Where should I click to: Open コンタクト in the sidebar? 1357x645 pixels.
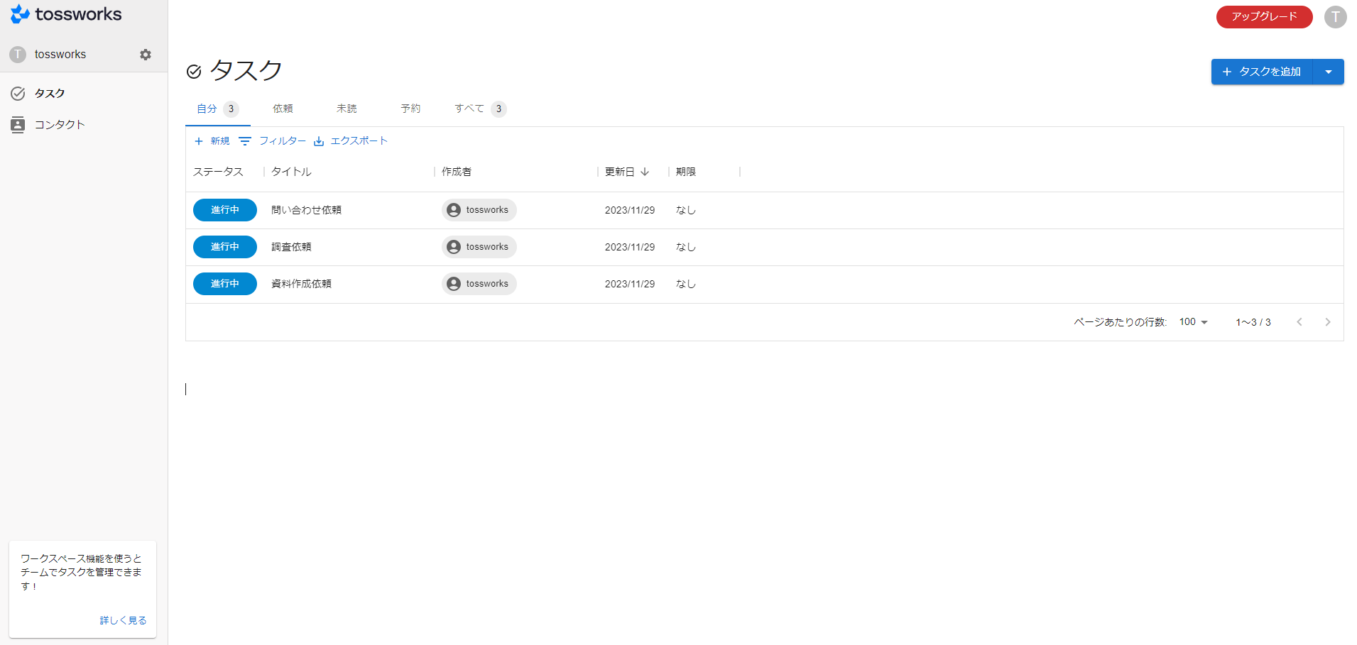[x=60, y=125]
